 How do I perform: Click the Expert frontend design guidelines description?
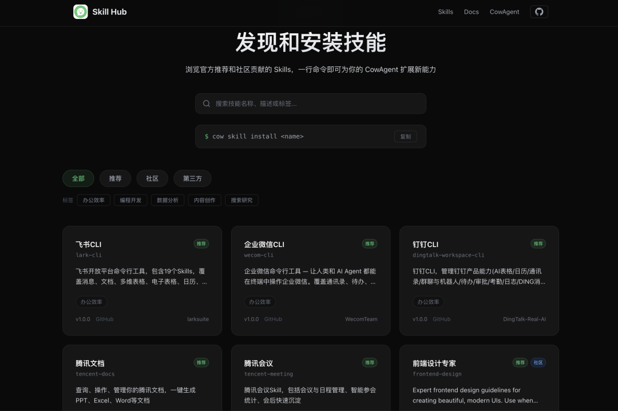coord(476,395)
